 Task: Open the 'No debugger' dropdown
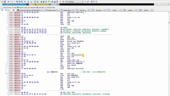pyautogui.click(x=75, y=2)
